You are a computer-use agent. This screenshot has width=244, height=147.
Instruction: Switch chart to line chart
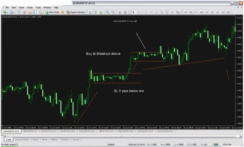[x=101, y=12]
